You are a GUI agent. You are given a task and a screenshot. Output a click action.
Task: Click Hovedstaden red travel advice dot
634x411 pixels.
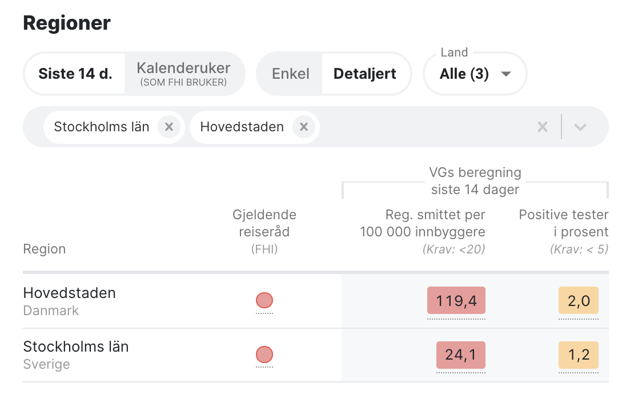click(x=264, y=300)
